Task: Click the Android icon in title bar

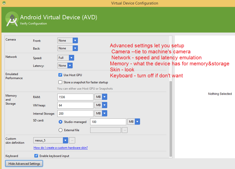Action: pos(4,3)
